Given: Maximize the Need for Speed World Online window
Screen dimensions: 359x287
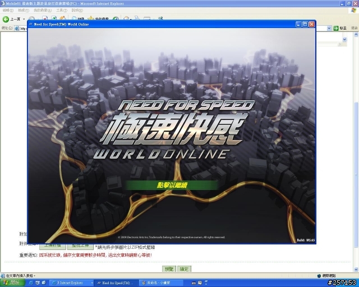Looking at the screenshot, I should click(x=305, y=24).
